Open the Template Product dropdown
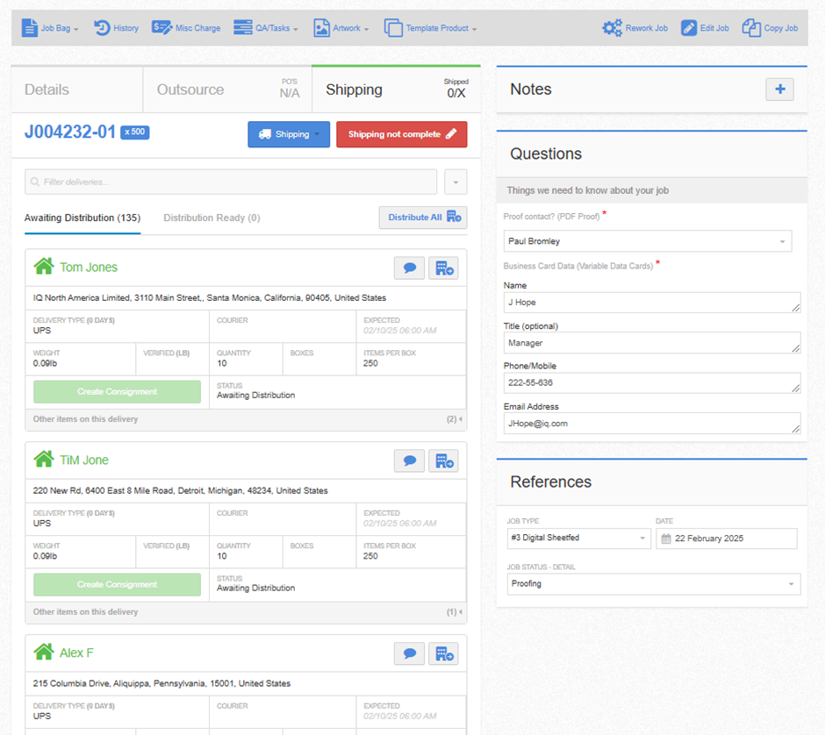 (x=430, y=28)
